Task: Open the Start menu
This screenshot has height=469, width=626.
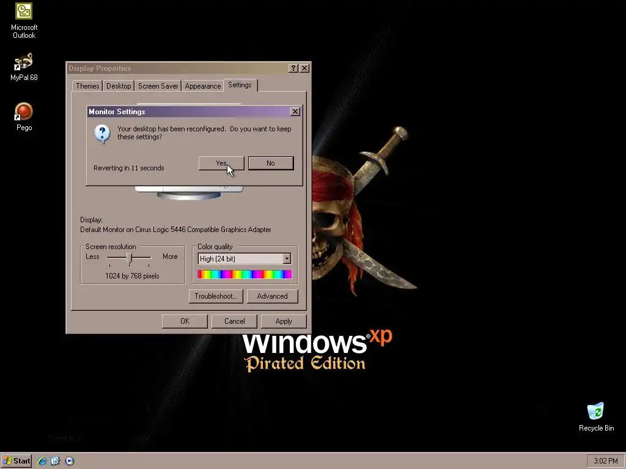Action: pyautogui.click(x=17, y=460)
